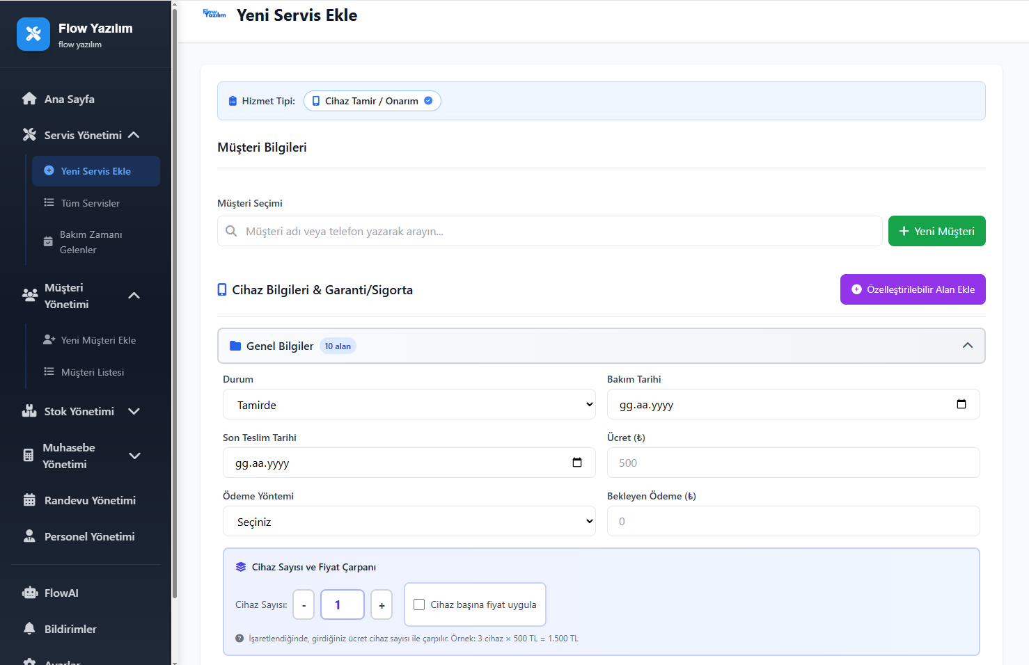Click the Flow Yazılım header logo

click(214, 14)
